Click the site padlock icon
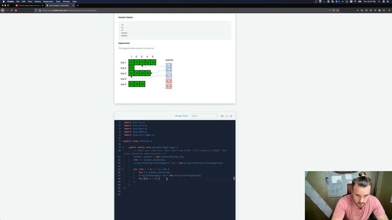 40,10
